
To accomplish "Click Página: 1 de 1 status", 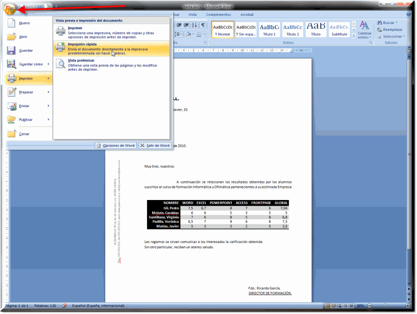I will (x=17, y=306).
